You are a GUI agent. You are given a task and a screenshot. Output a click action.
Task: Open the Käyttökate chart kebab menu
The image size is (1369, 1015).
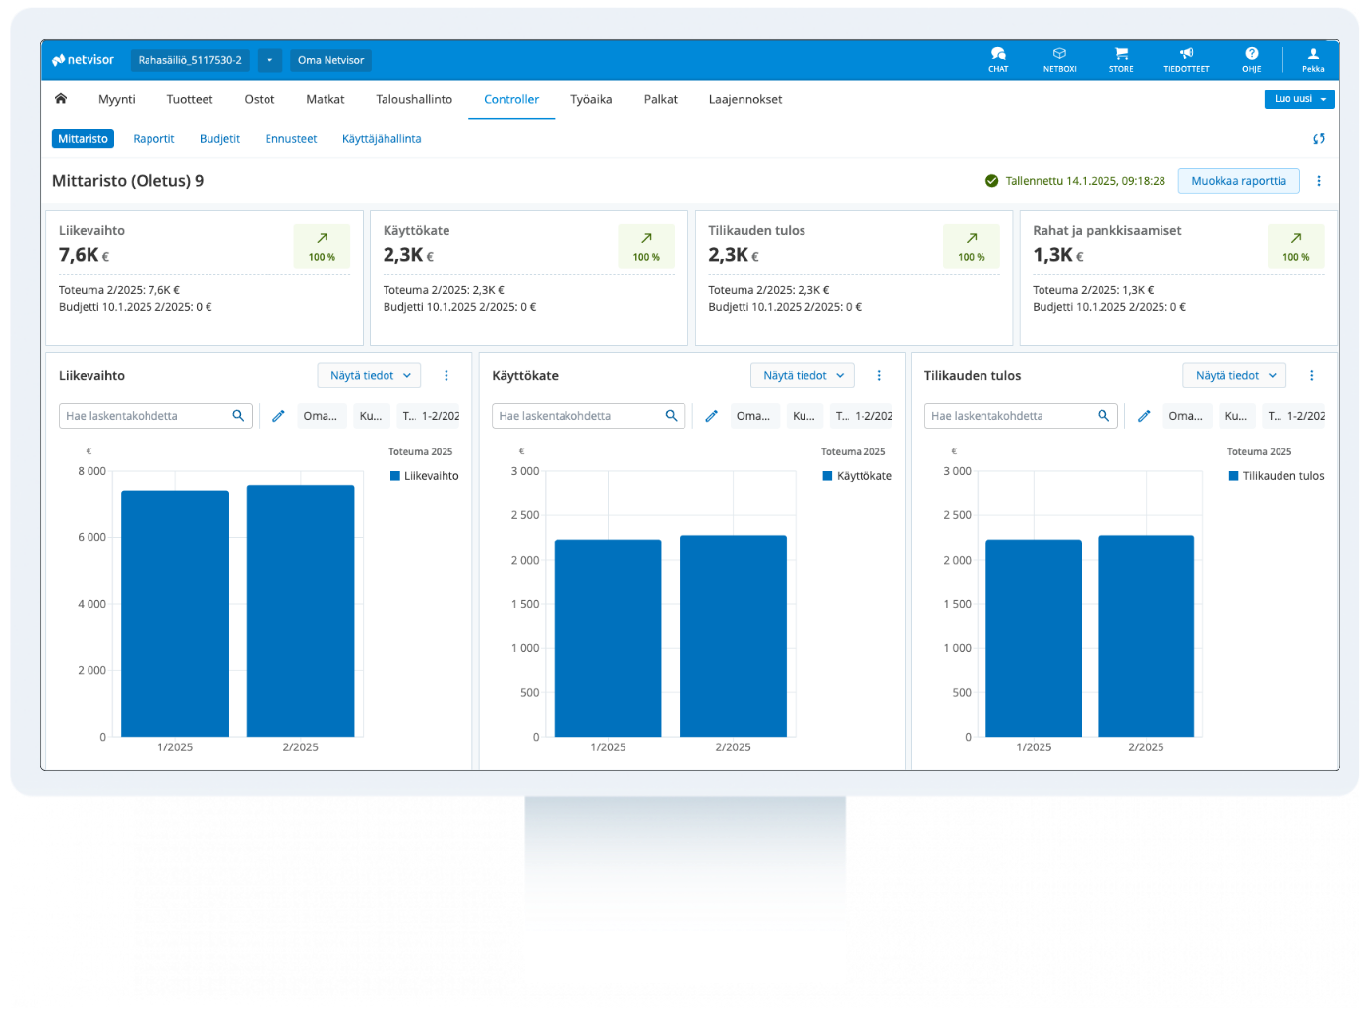click(879, 376)
